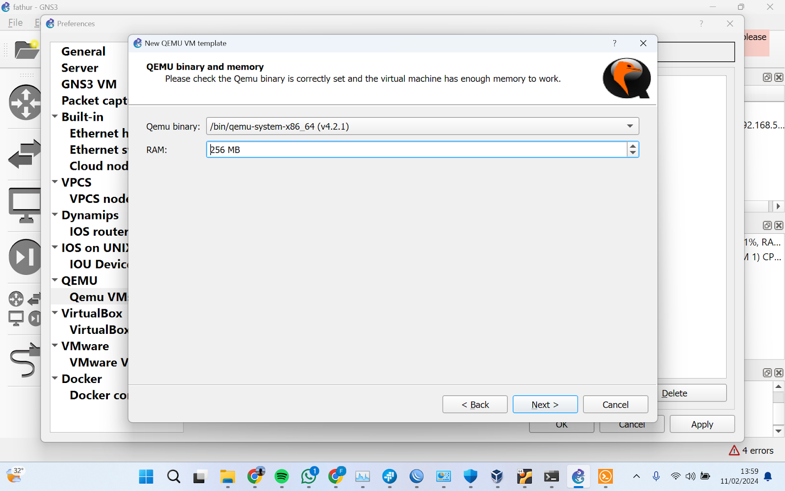This screenshot has height=491, width=785.
Task: Close the console dock panel
Action: pos(779,373)
